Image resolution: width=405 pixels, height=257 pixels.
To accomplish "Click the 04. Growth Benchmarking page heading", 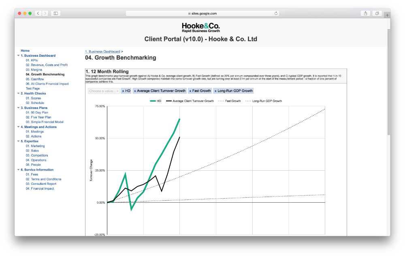I will [x=121, y=58].
